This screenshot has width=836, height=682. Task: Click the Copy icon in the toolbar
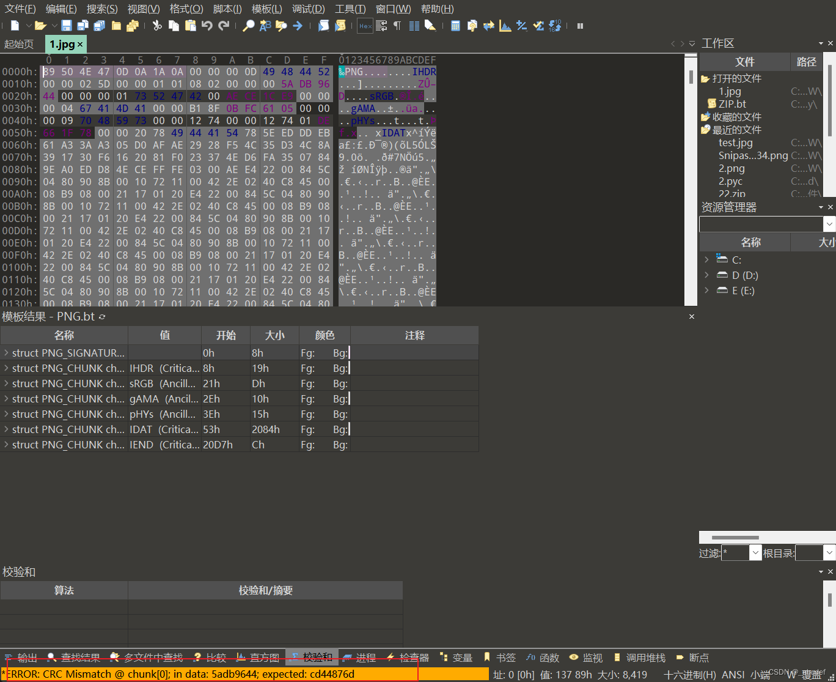coord(174,26)
